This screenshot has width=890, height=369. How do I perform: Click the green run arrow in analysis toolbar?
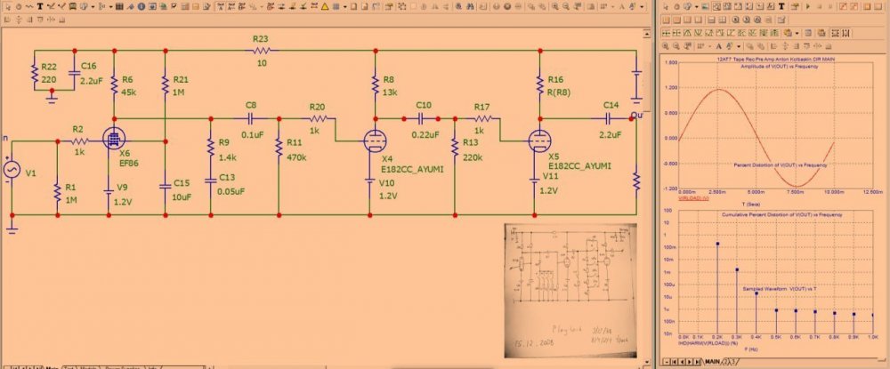pyautogui.click(x=808, y=6)
